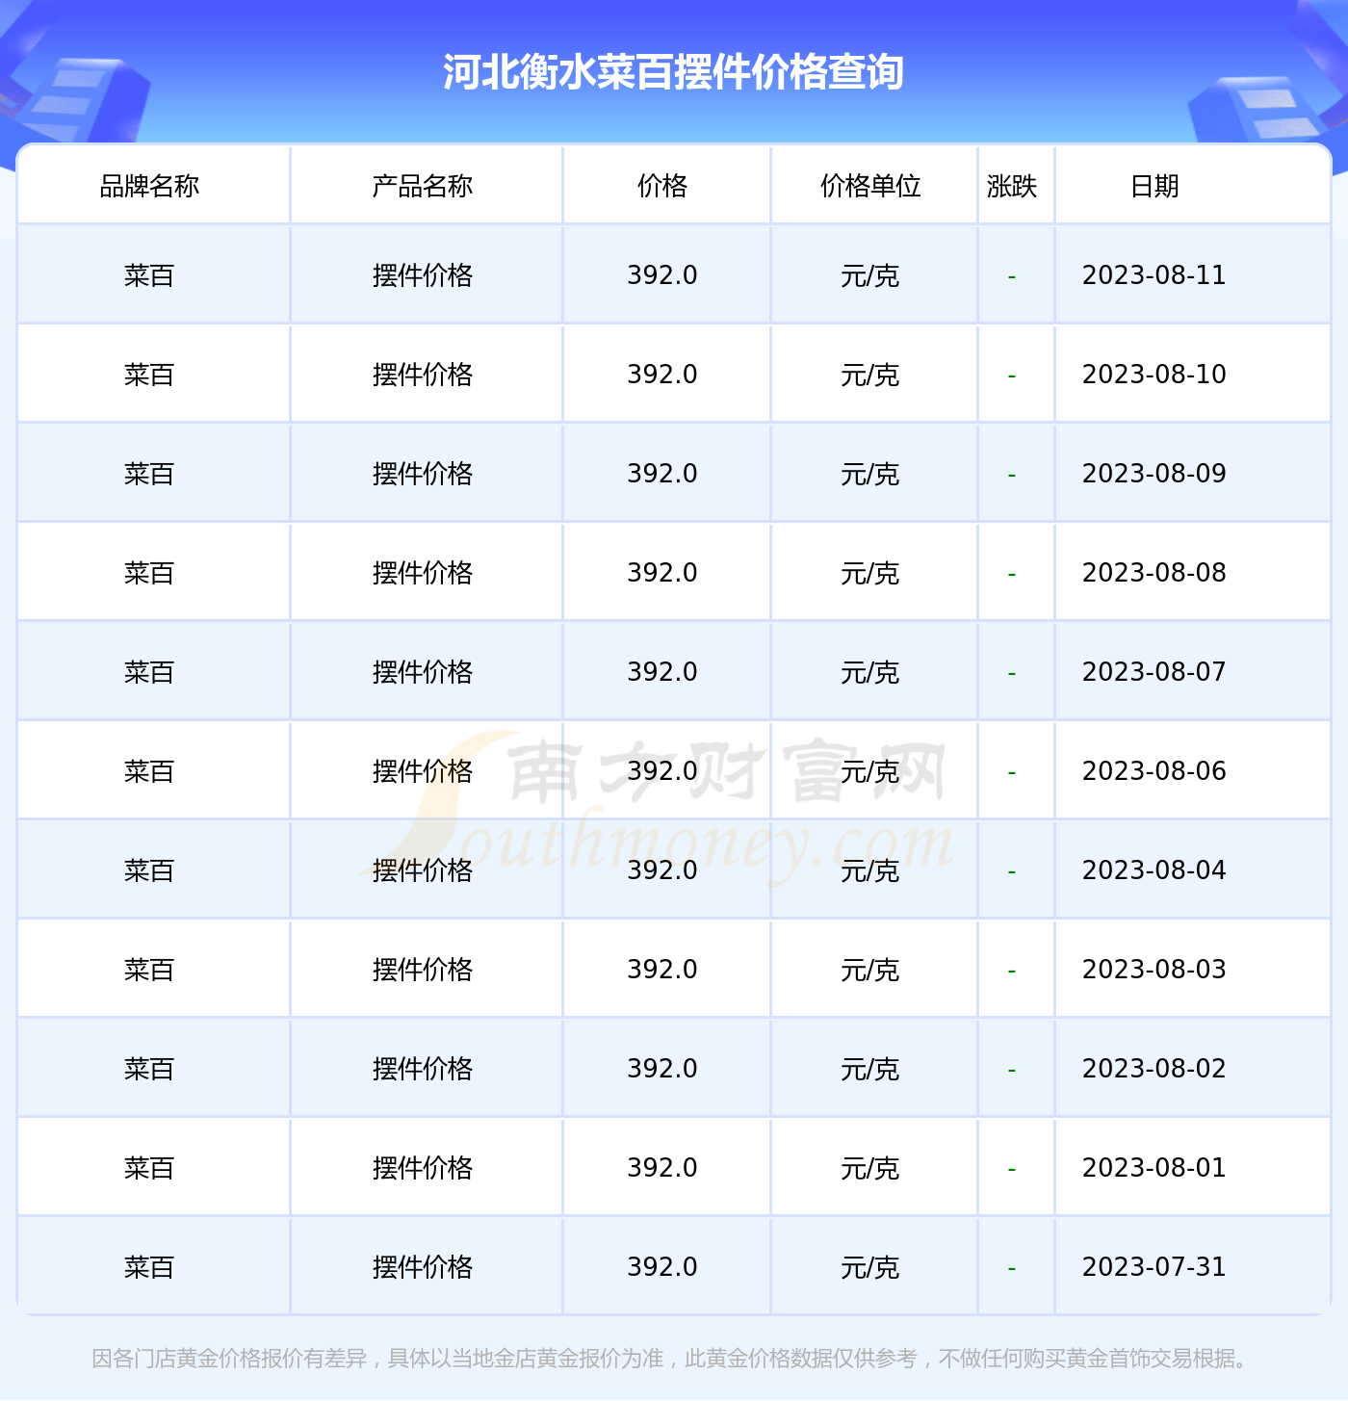
Task: Select date cell 2023-08-09
Action: [x=1154, y=474]
